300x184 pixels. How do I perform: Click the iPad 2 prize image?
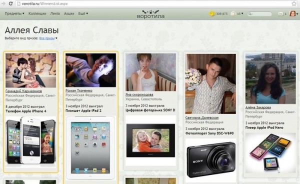(x=90, y=147)
